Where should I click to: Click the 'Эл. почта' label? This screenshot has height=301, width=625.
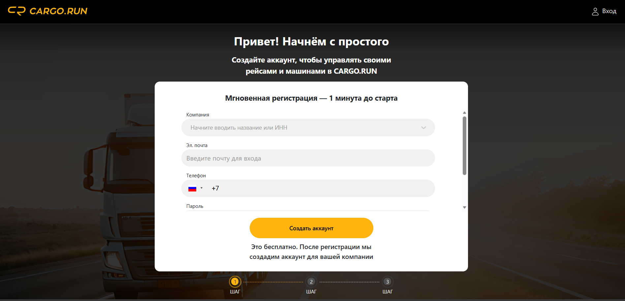197,145
